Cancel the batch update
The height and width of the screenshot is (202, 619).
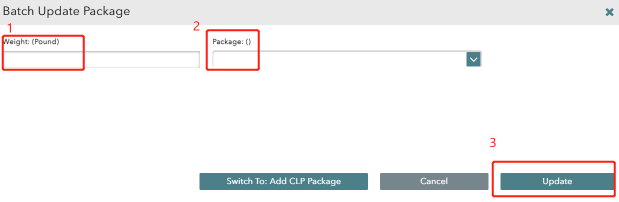click(434, 181)
